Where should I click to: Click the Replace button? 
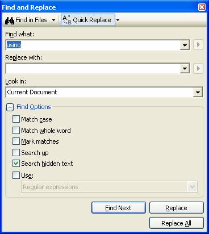click(177, 208)
